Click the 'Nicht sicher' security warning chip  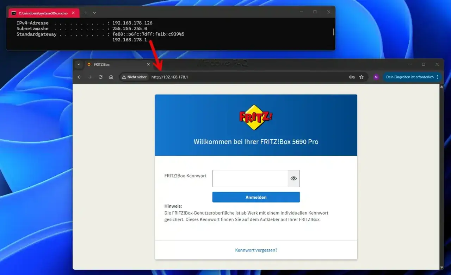pos(134,77)
